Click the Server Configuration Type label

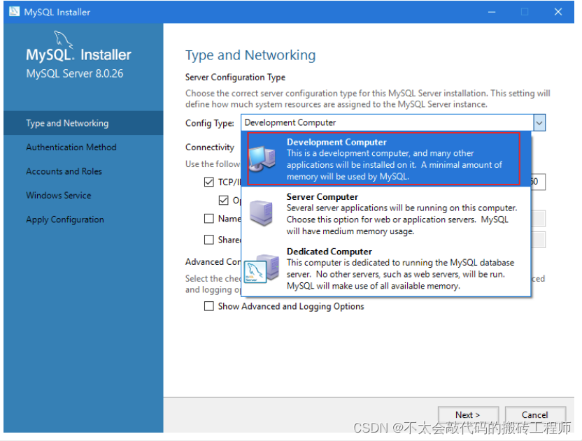pos(235,77)
